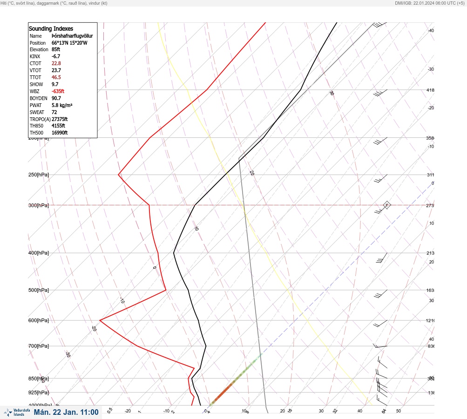Click the 400[hPa] pressure label
Image resolution: width=467 pixels, height=419 pixels.
pyautogui.click(x=39, y=253)
